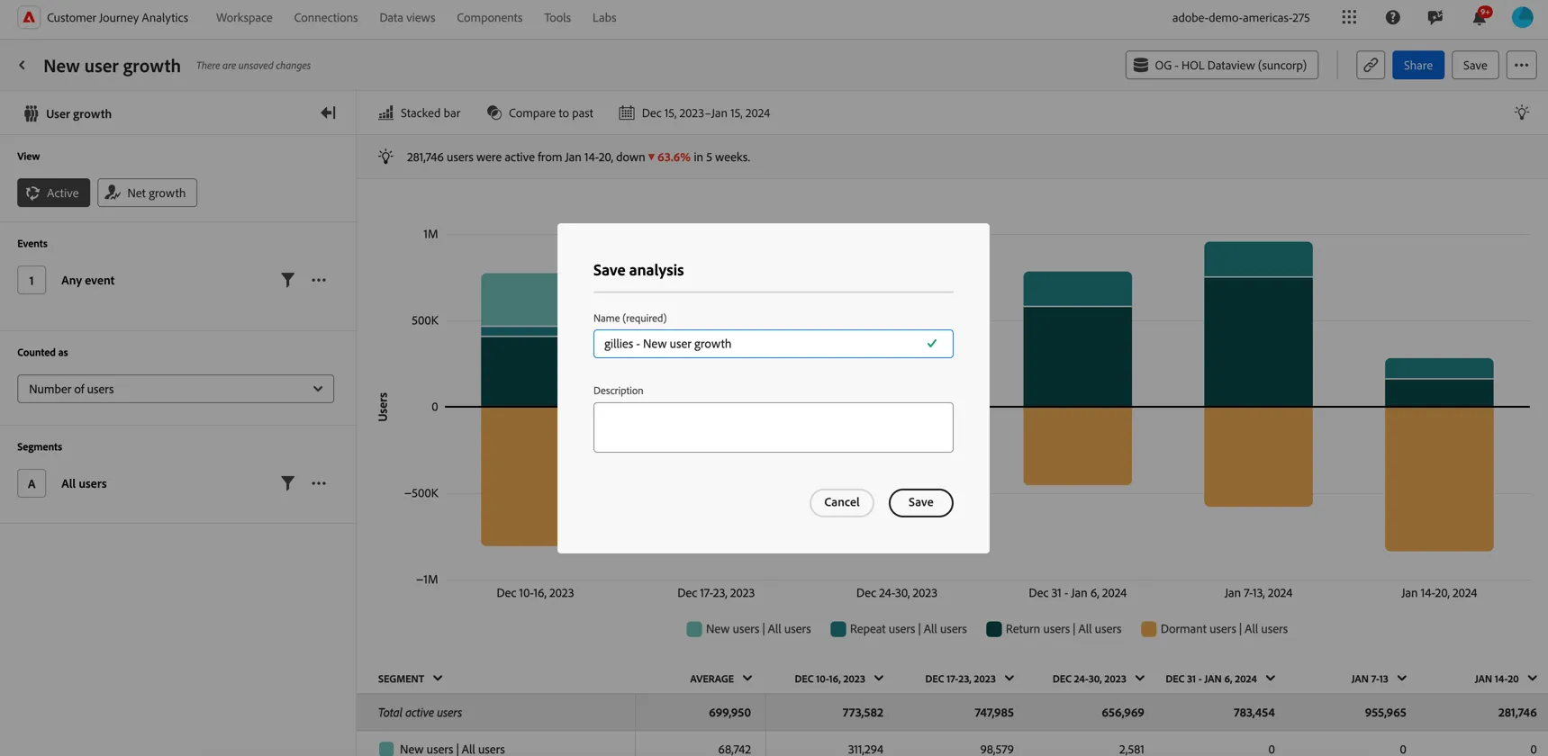The height and width of the screenshot is (756, 1548).
Task: Open the notifications bell
Action: tap(1480, 17)
